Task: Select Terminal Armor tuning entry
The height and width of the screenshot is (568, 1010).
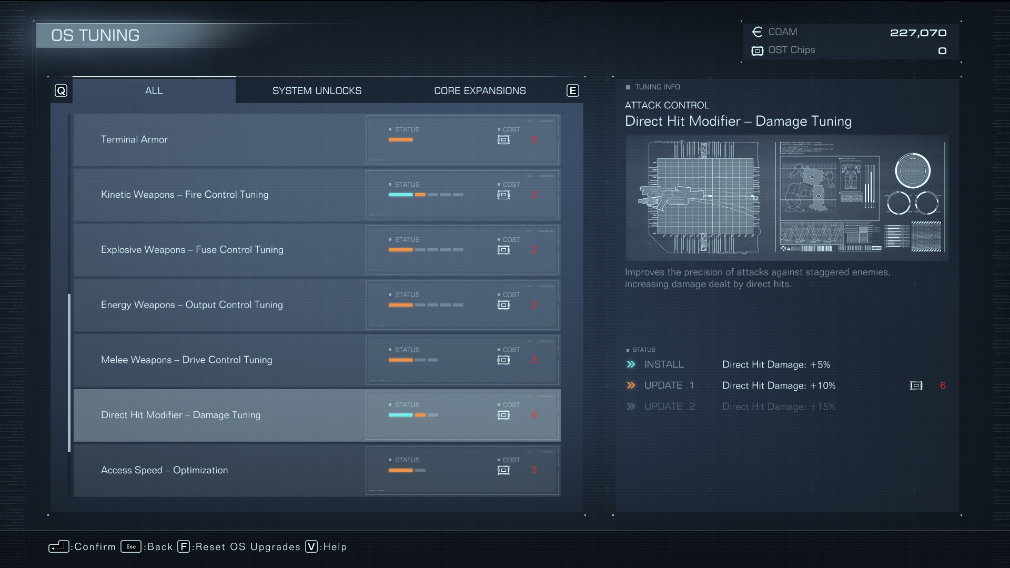Action: click(316, 139)
